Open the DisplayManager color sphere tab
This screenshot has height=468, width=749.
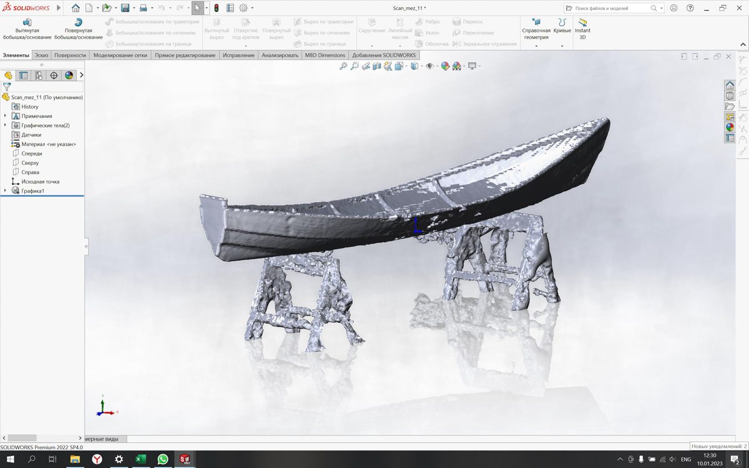click(x=69, y=76)
